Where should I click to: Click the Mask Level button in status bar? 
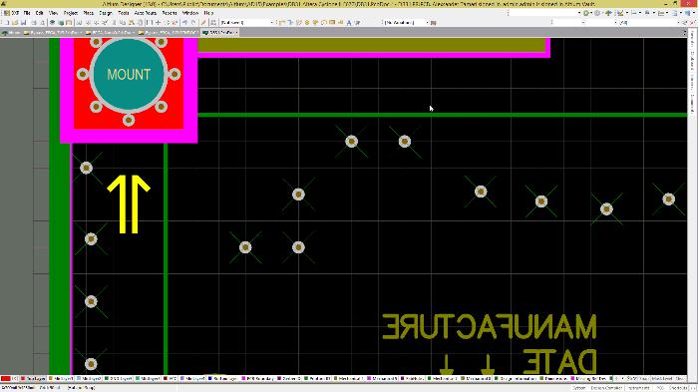[662, 379]
